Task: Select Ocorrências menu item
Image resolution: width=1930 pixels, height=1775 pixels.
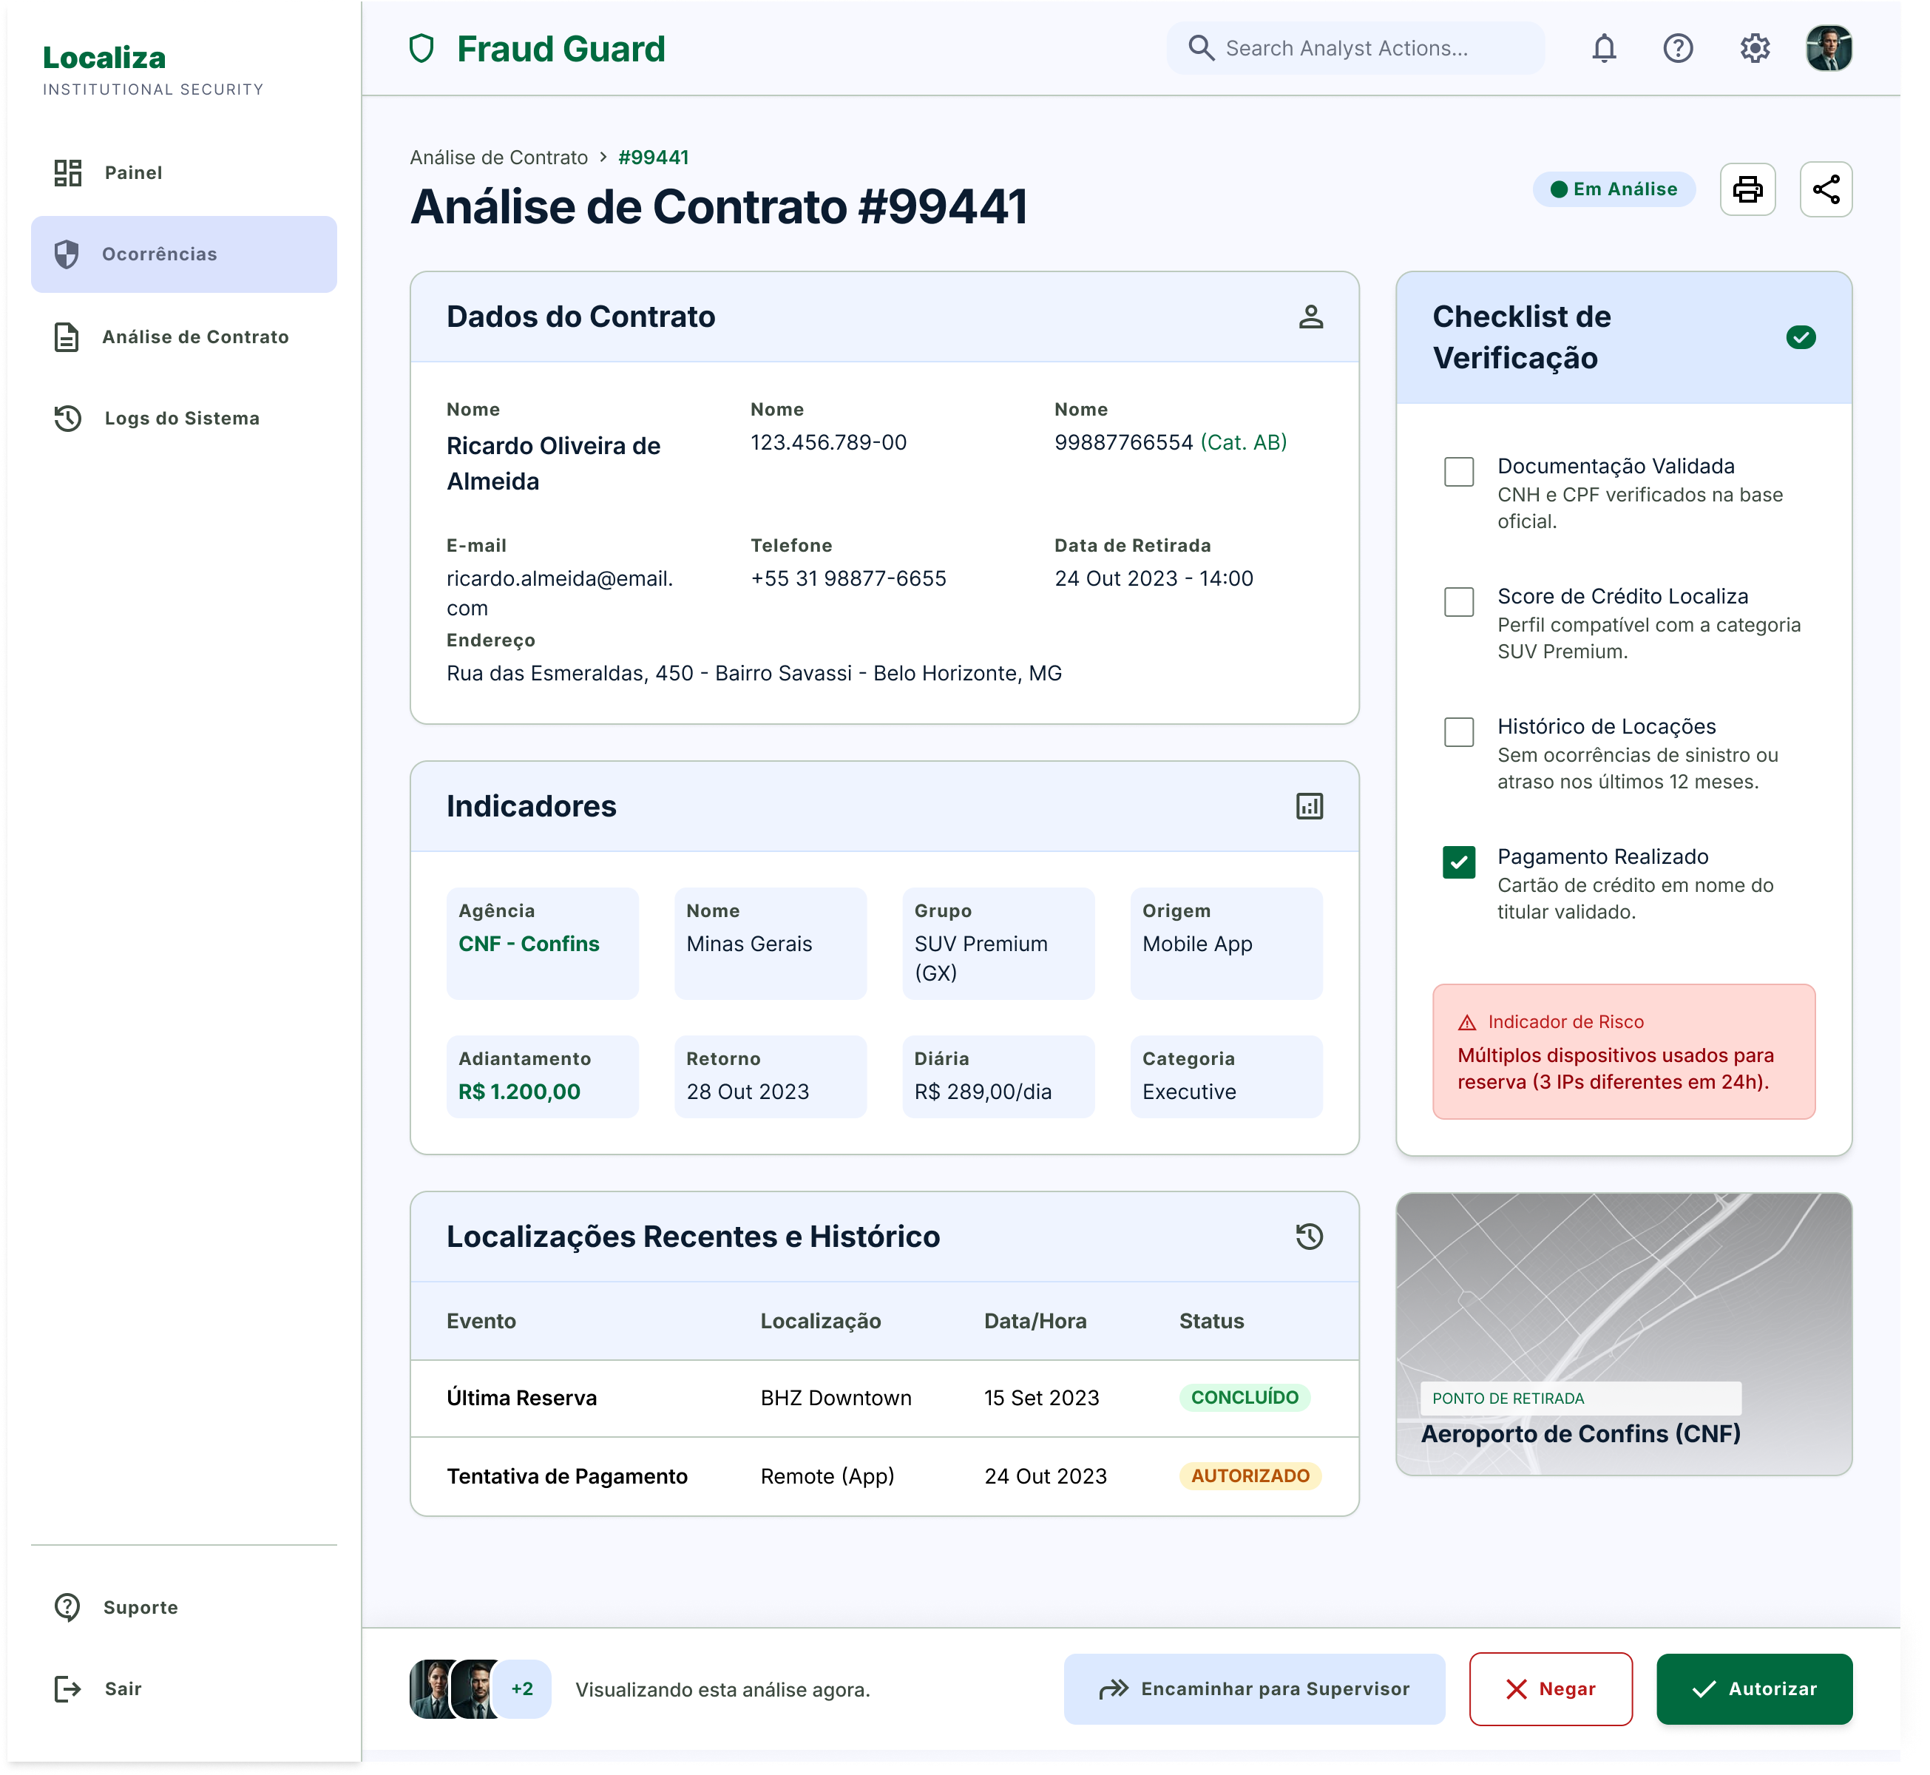Action: pos(183,254)
